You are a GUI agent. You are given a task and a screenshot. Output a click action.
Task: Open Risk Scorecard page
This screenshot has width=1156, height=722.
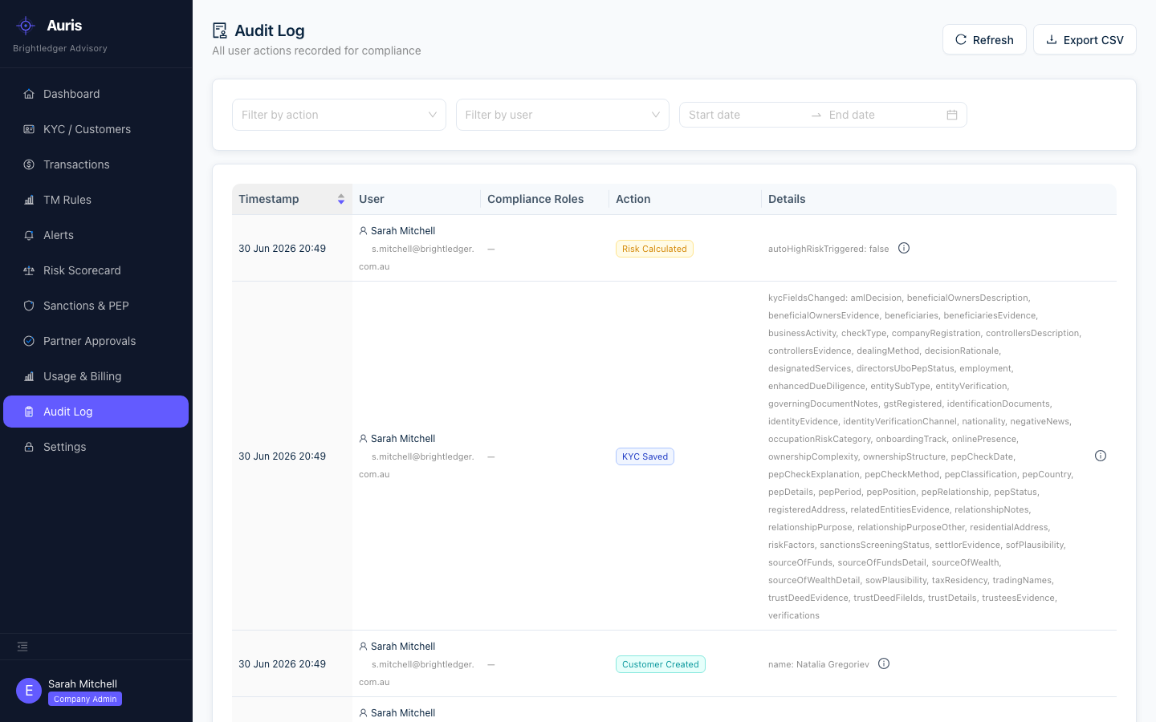[x=96, y=270]
